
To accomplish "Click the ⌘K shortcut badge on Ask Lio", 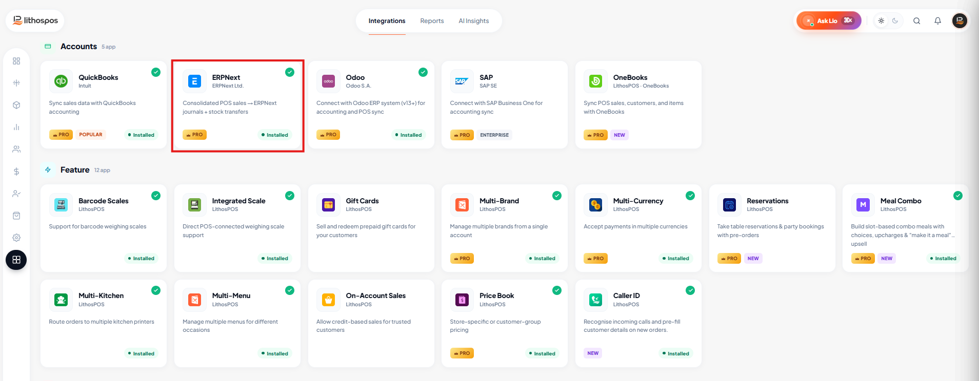I will tap(848, 20).
